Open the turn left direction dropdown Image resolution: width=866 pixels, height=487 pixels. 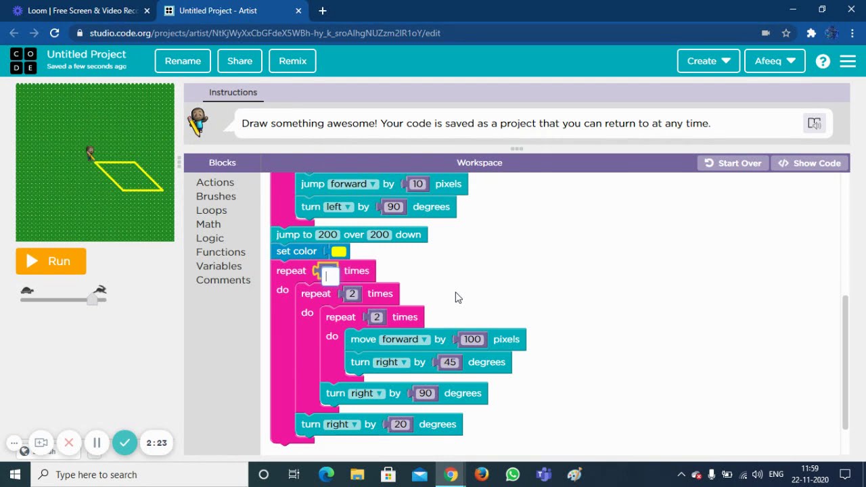click(338, 207)
